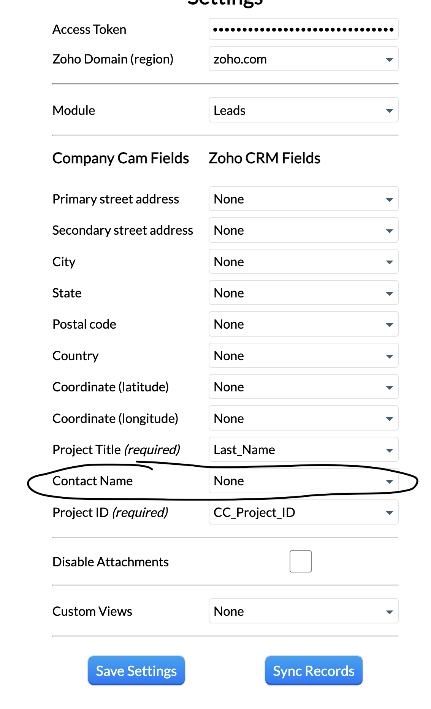Expand the Country field dropdown

click(303, 356)
